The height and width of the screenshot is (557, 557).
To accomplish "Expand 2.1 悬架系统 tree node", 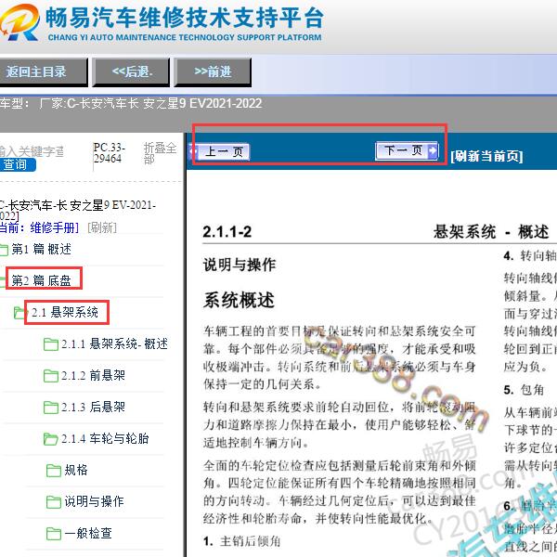I will pos(65,312).
